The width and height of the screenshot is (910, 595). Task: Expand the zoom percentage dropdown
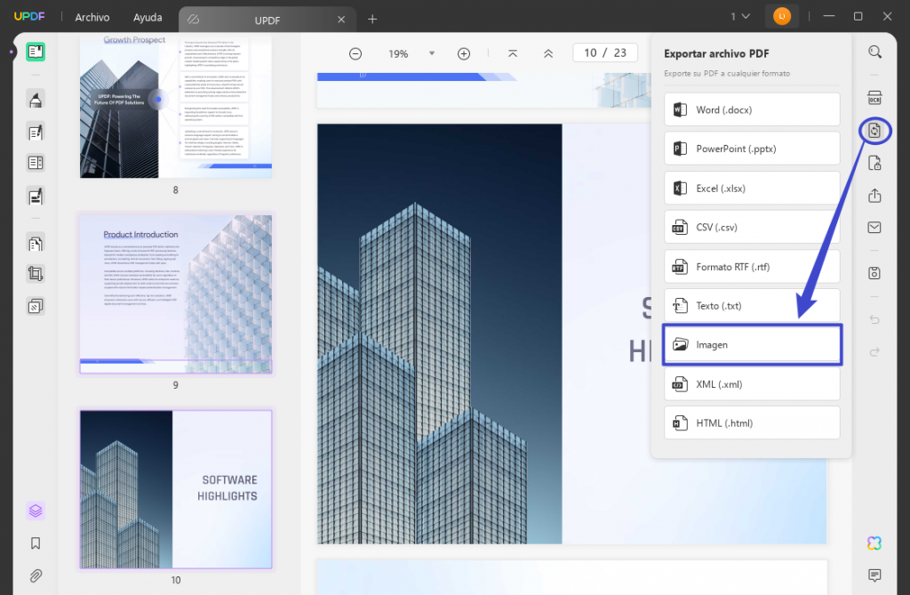pyautogui.click(x=432, y=53)
